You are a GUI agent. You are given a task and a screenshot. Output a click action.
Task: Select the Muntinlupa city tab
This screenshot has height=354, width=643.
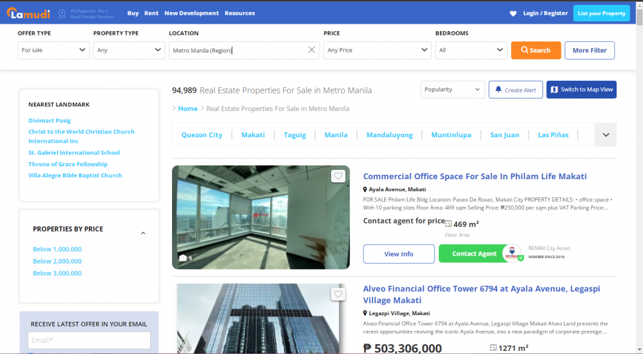(x=451, y=135)
